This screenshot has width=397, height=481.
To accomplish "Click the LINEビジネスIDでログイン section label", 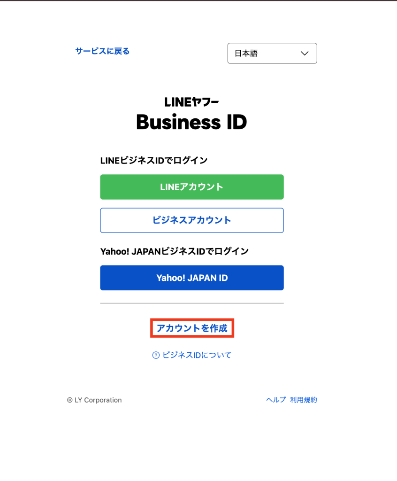I will tap(154, 161).
